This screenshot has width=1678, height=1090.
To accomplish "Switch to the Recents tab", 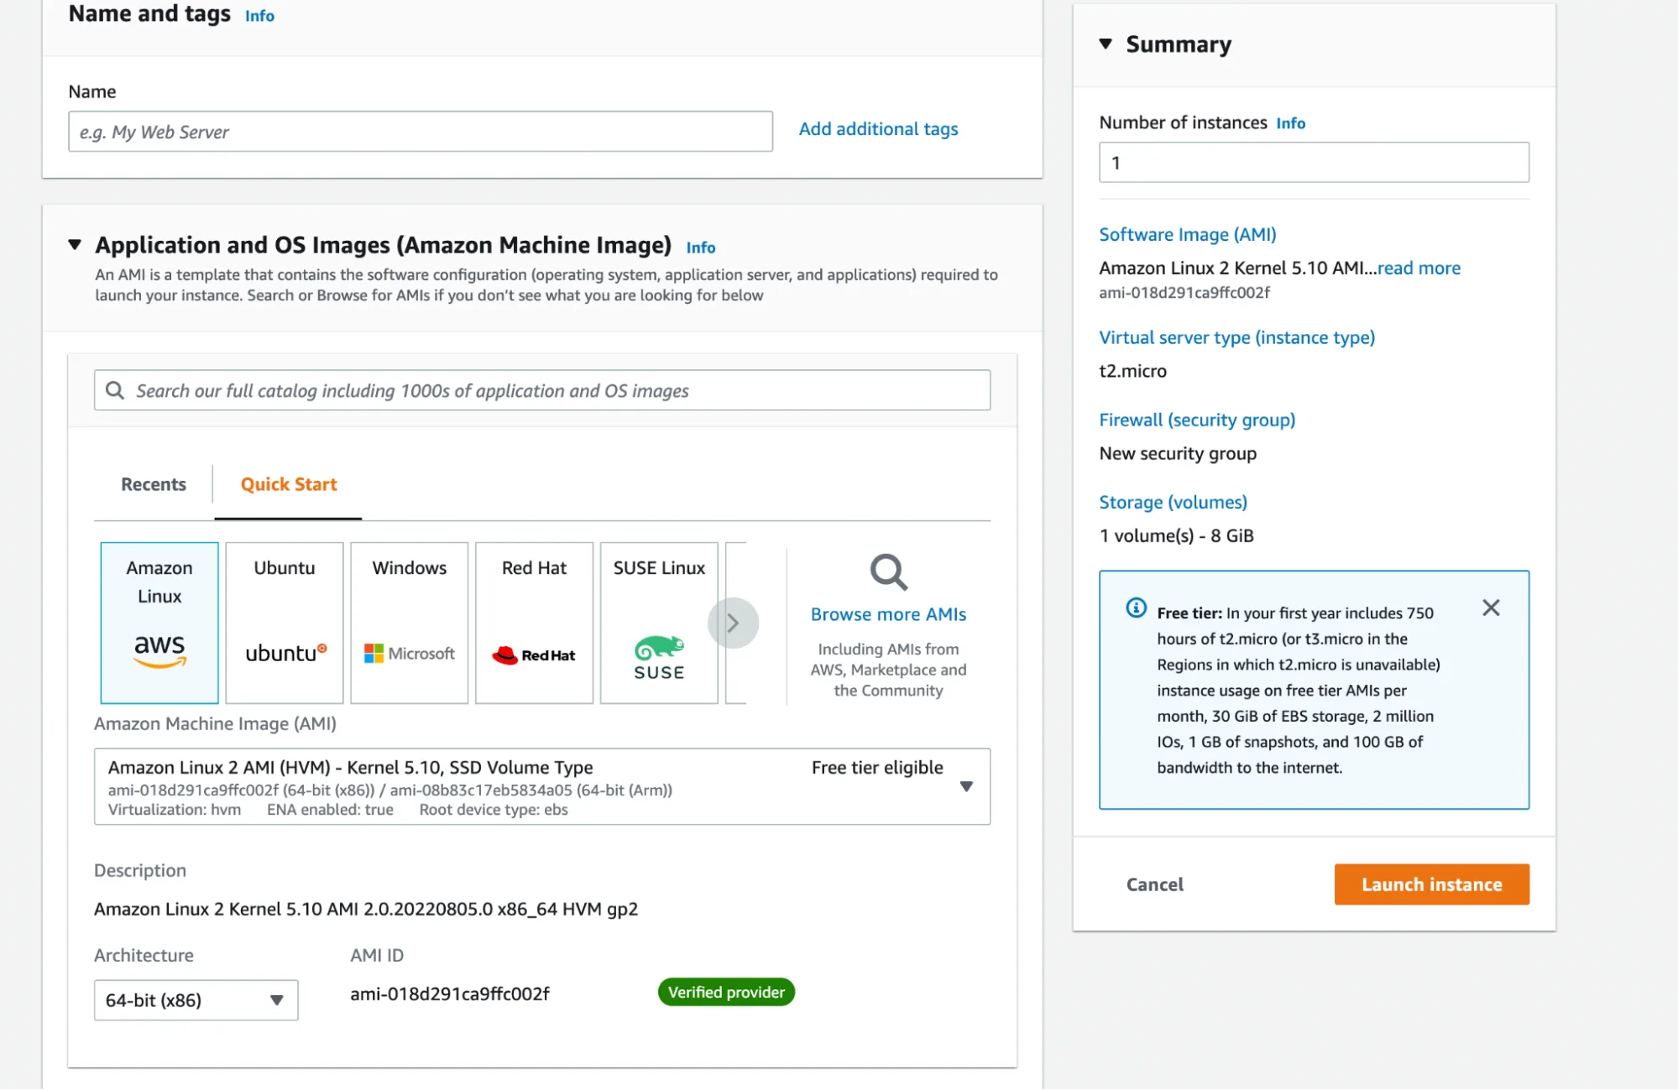I will pyautogui.click(x=154, y=484).
